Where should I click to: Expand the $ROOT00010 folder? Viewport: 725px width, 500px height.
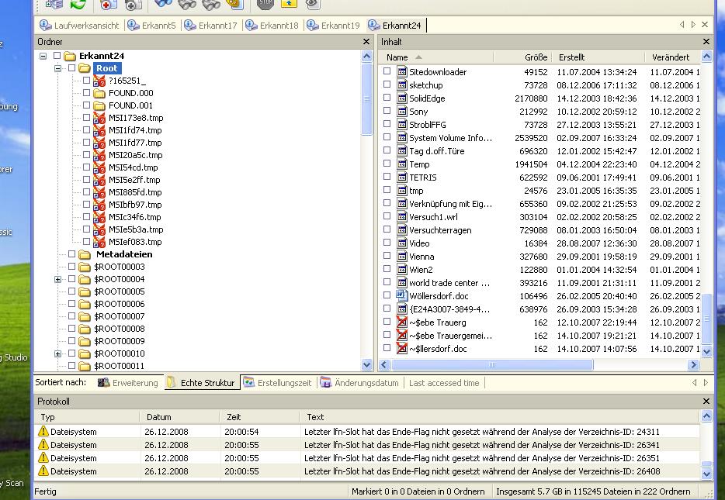(57, 353)
